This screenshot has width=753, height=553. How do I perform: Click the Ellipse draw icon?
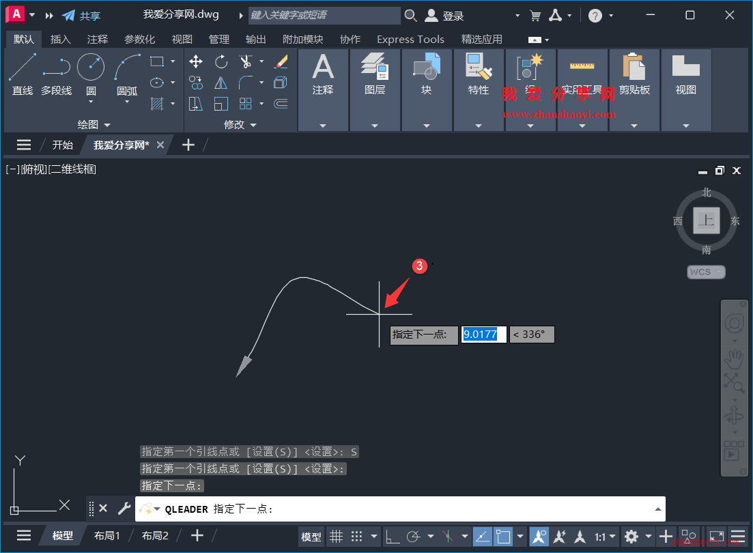tap(157, 83)
